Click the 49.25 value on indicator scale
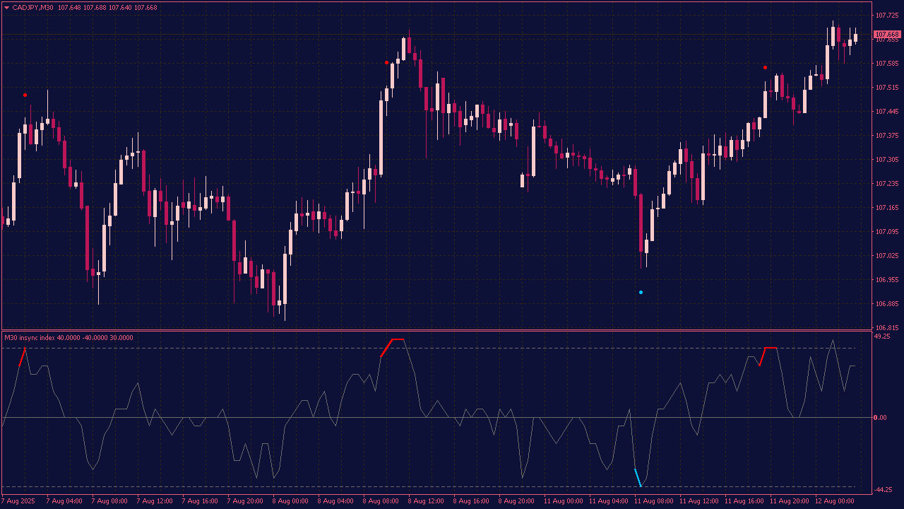Screen dimensions: 904x509 tap(882, 337)
